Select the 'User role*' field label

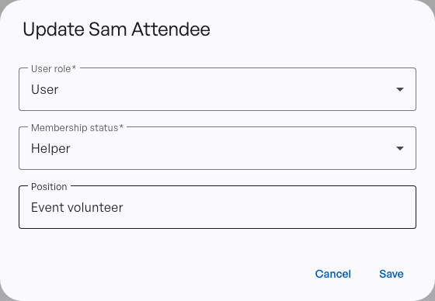pyautogui.click(x=54, y=69)
